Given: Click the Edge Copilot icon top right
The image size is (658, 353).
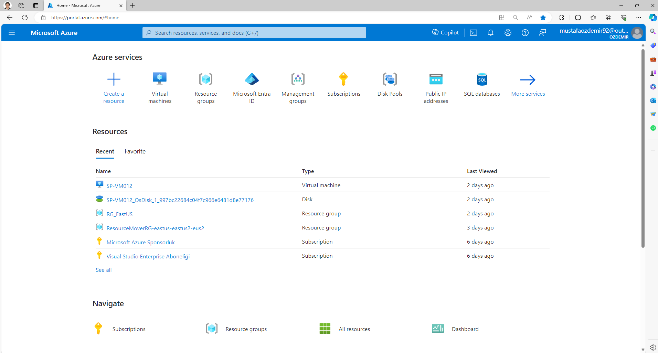Looking at the screenshot, I should point(652,18).
